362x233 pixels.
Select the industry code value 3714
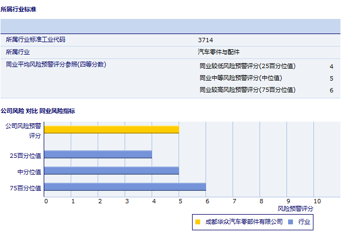click(206, 40)
